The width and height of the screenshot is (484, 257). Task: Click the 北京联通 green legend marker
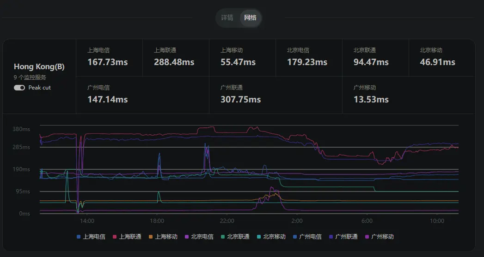click(x=223, y=237)
